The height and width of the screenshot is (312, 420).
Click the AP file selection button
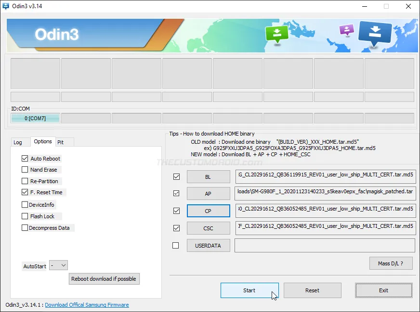[x=208, y=194]
